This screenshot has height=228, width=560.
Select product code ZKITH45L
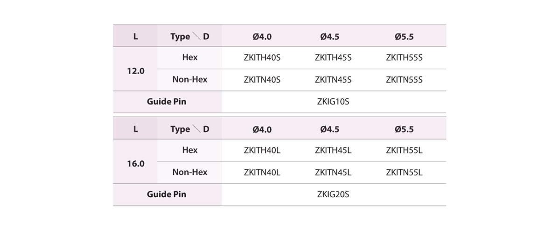tap(333, 150)
